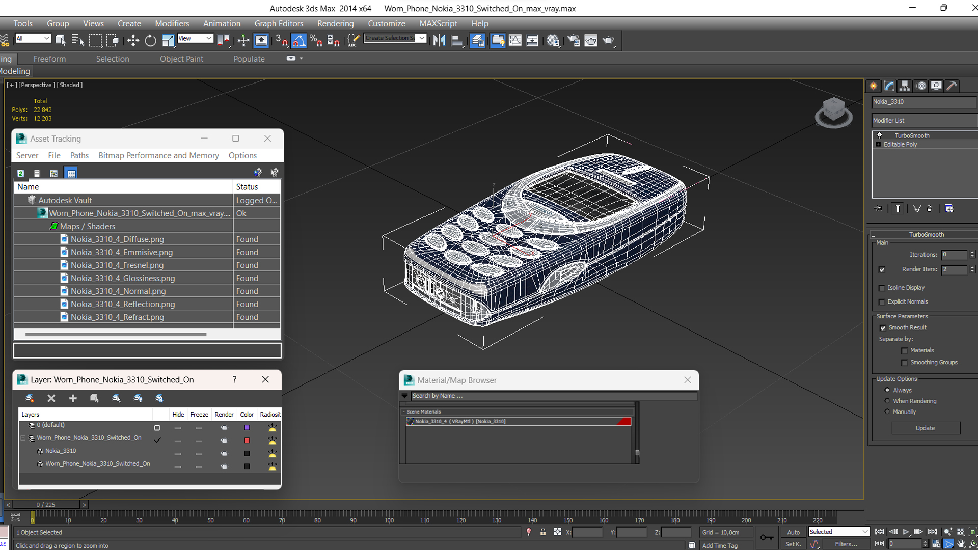Click the Mirror tool icon
The height and width of the screenshot is (550, 978).
pyautogui.click(x=439, y=41)
